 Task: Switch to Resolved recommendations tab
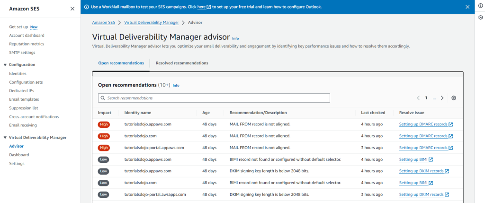point(182,63)
